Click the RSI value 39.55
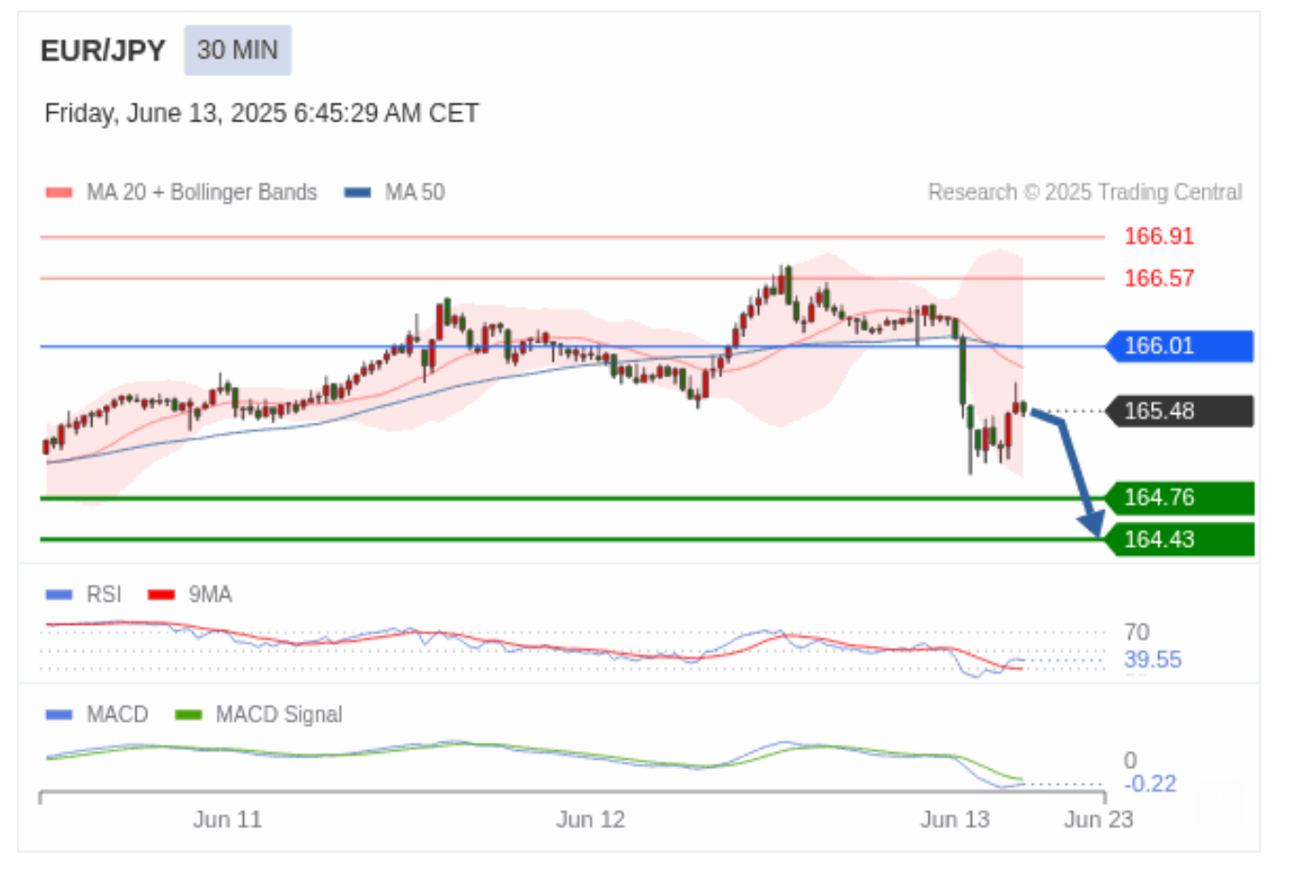This screenshot has width=1294, height=881. [x=1153, y=660]
